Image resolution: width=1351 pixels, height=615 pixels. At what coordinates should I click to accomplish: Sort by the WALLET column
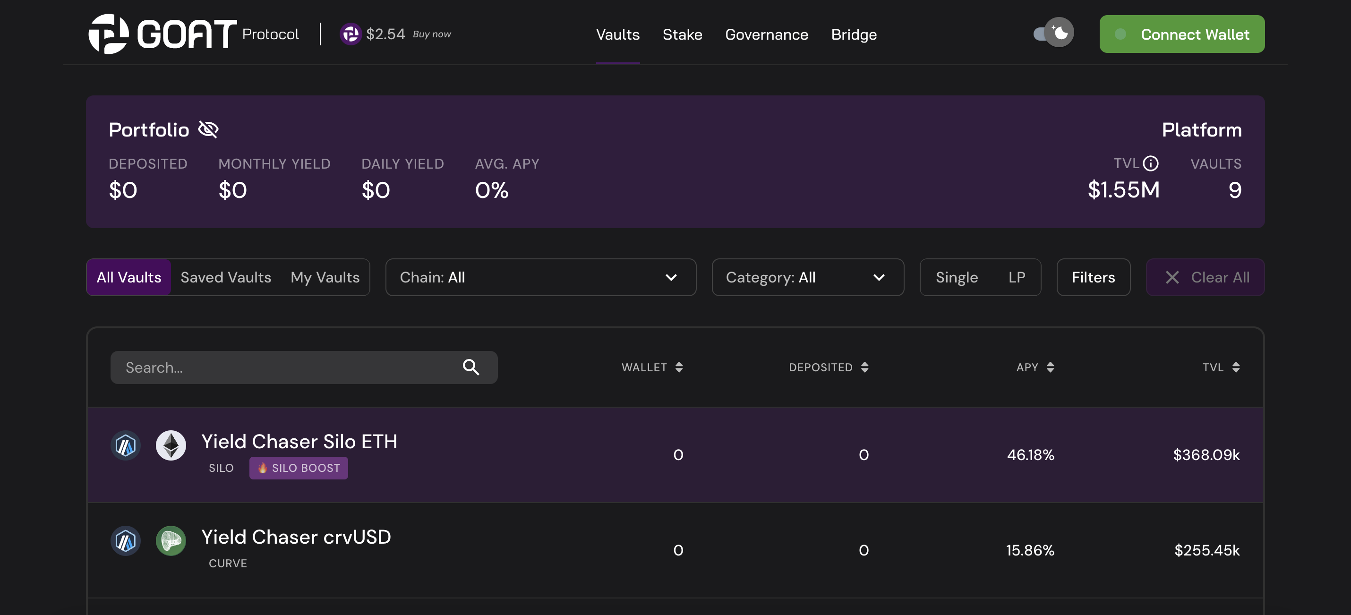tap(652, 367)
